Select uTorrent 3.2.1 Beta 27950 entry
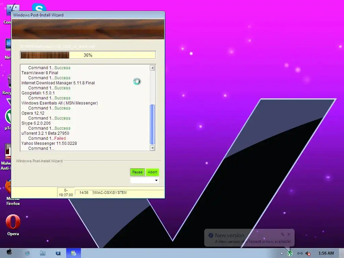This screenshot has height=258, width=344. (45, 133)
